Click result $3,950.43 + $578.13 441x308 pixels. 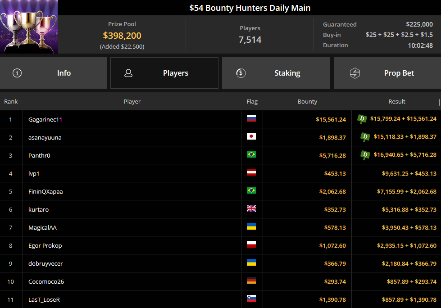click(409, 227)
